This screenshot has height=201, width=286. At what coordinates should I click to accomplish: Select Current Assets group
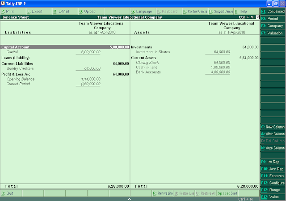[143, 58]
